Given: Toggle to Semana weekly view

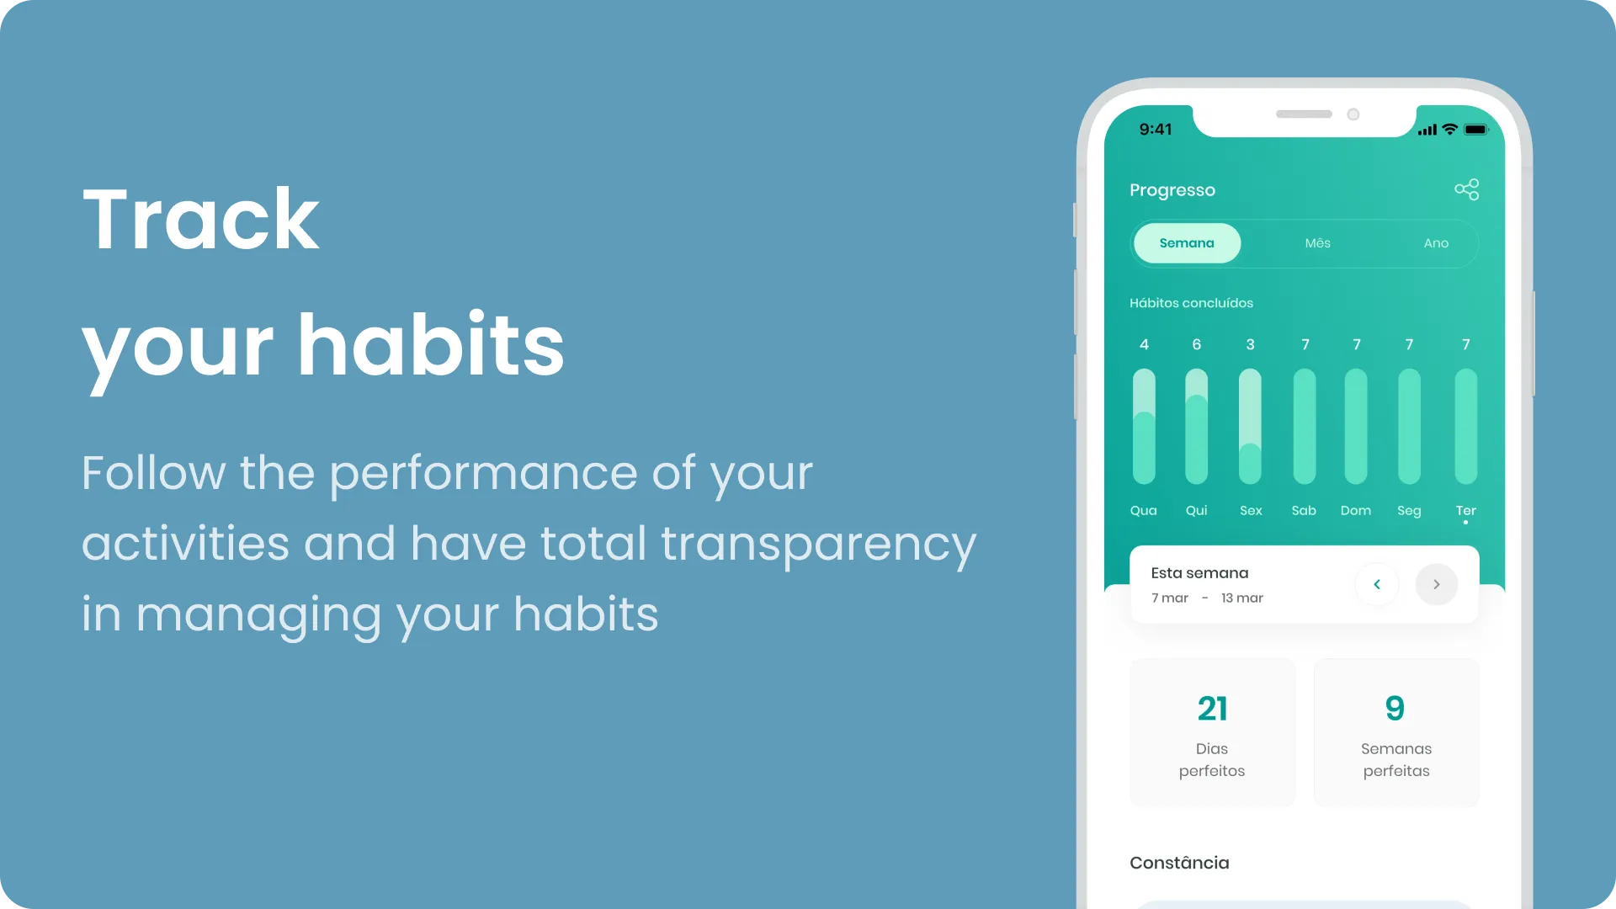Looking at the screenshot, I should click(1185, 243).
